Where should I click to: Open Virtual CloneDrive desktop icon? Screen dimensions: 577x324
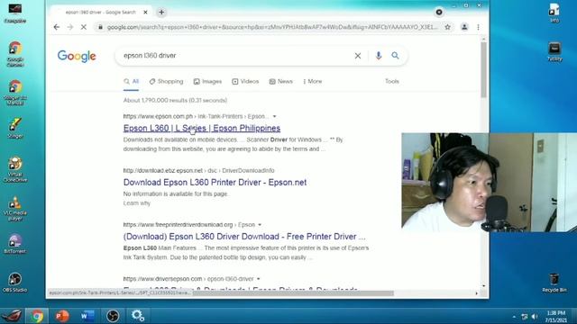pos(15,170)
